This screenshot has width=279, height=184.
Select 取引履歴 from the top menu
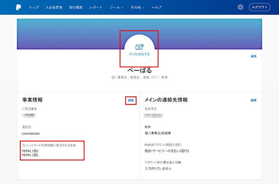76,8
